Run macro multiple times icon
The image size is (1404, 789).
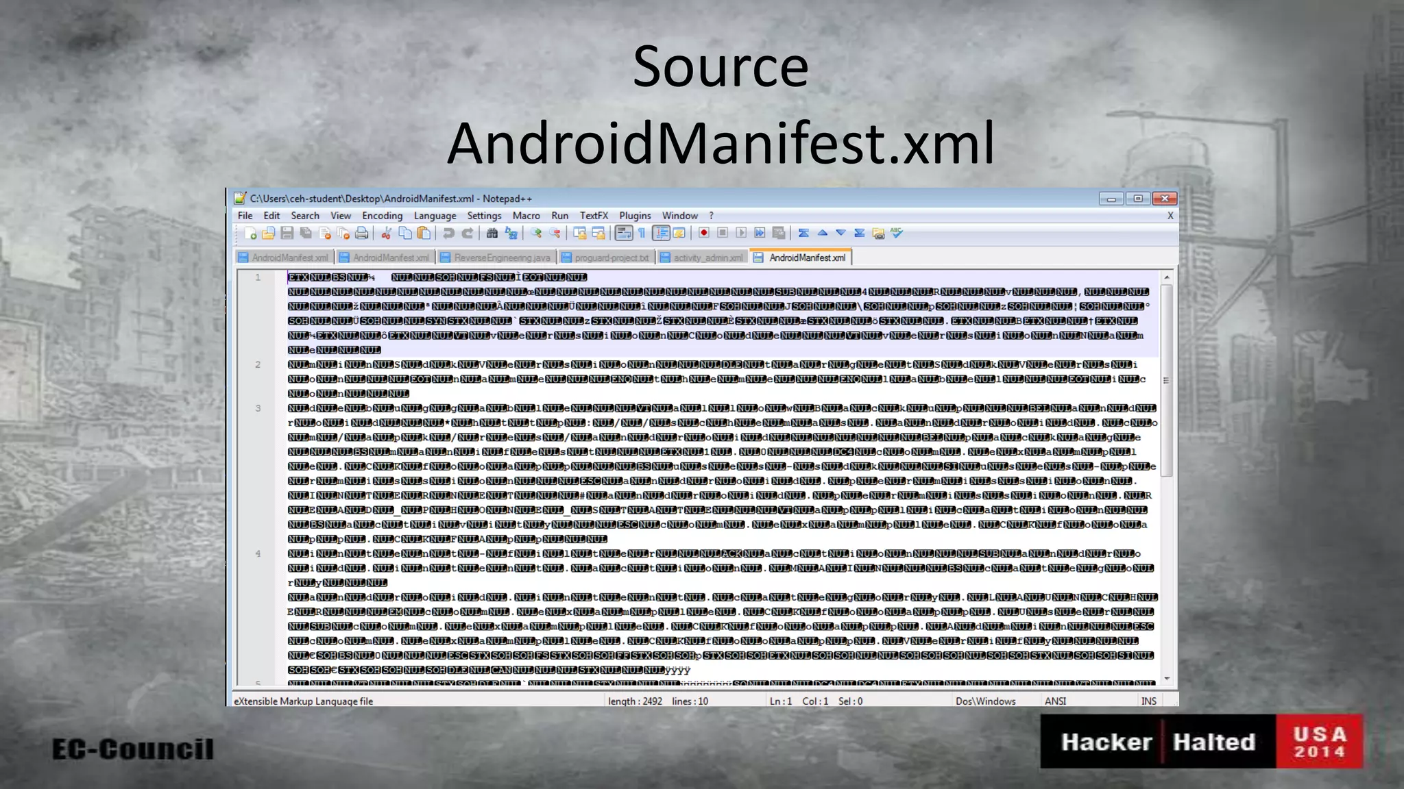point(760,234)
